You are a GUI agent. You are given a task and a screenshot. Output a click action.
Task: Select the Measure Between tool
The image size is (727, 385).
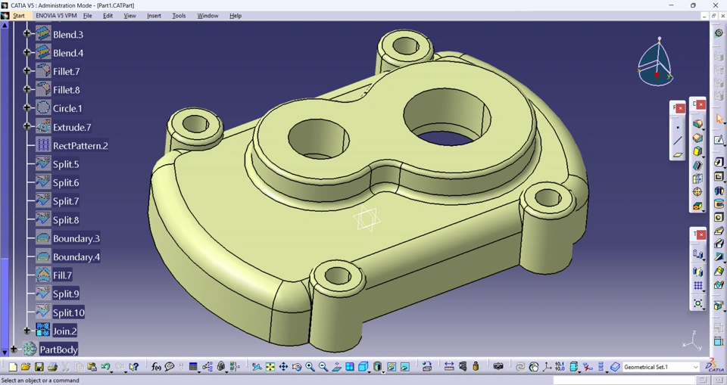tap(449, 366)
